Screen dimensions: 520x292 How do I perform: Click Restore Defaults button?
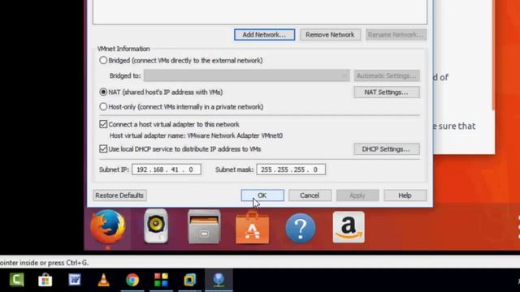(x=119, y=195)
